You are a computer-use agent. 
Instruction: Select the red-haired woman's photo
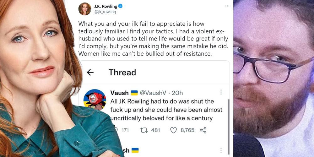tap(38, 78)
